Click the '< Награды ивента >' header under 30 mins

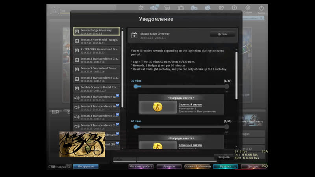tap(181, 98)
